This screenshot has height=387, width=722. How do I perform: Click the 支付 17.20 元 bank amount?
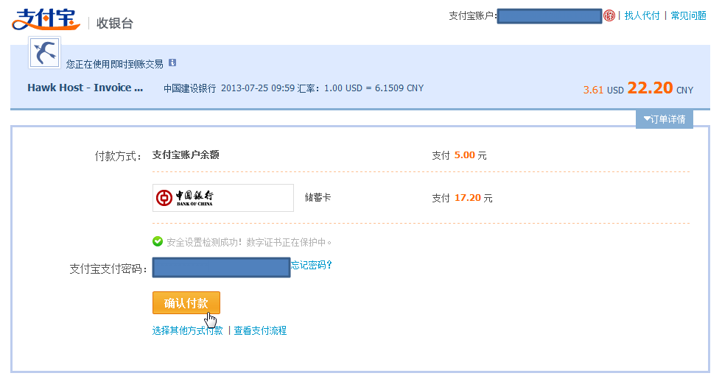(x=462, y=198)
